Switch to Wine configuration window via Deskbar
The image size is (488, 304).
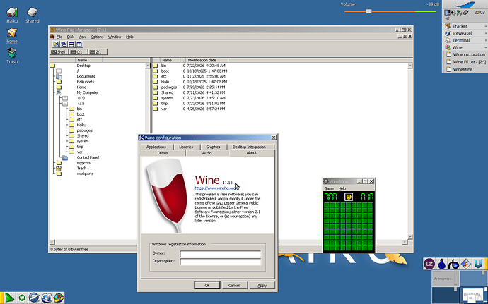coord(466,54)
